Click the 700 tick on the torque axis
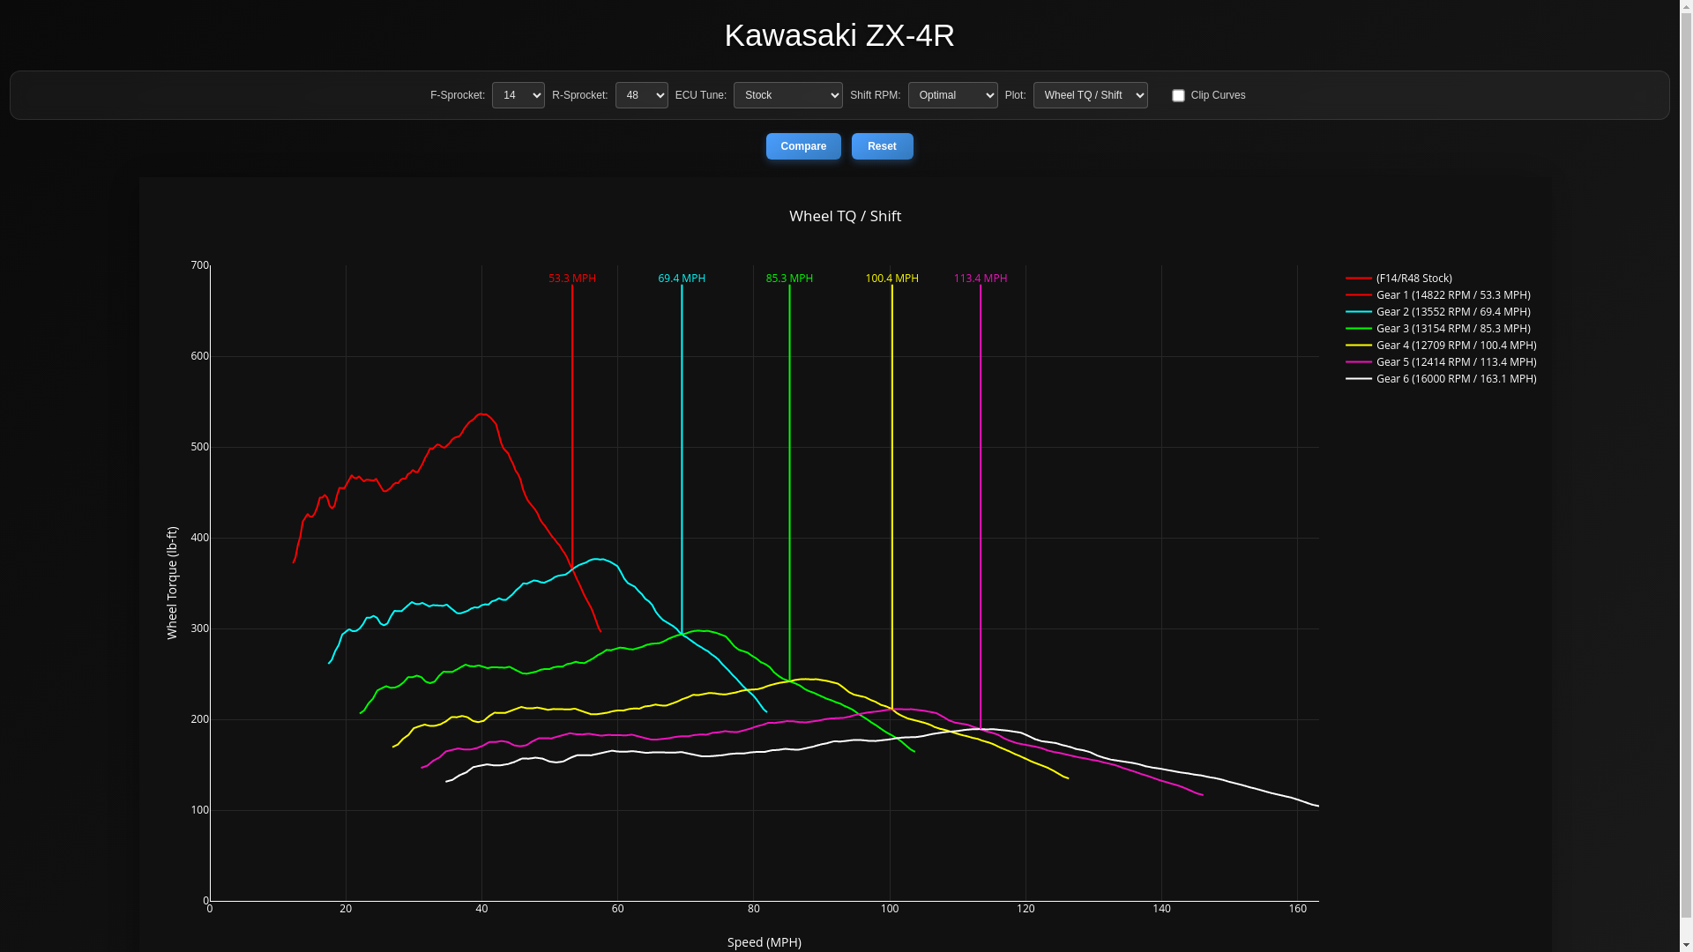 point(200,265)
